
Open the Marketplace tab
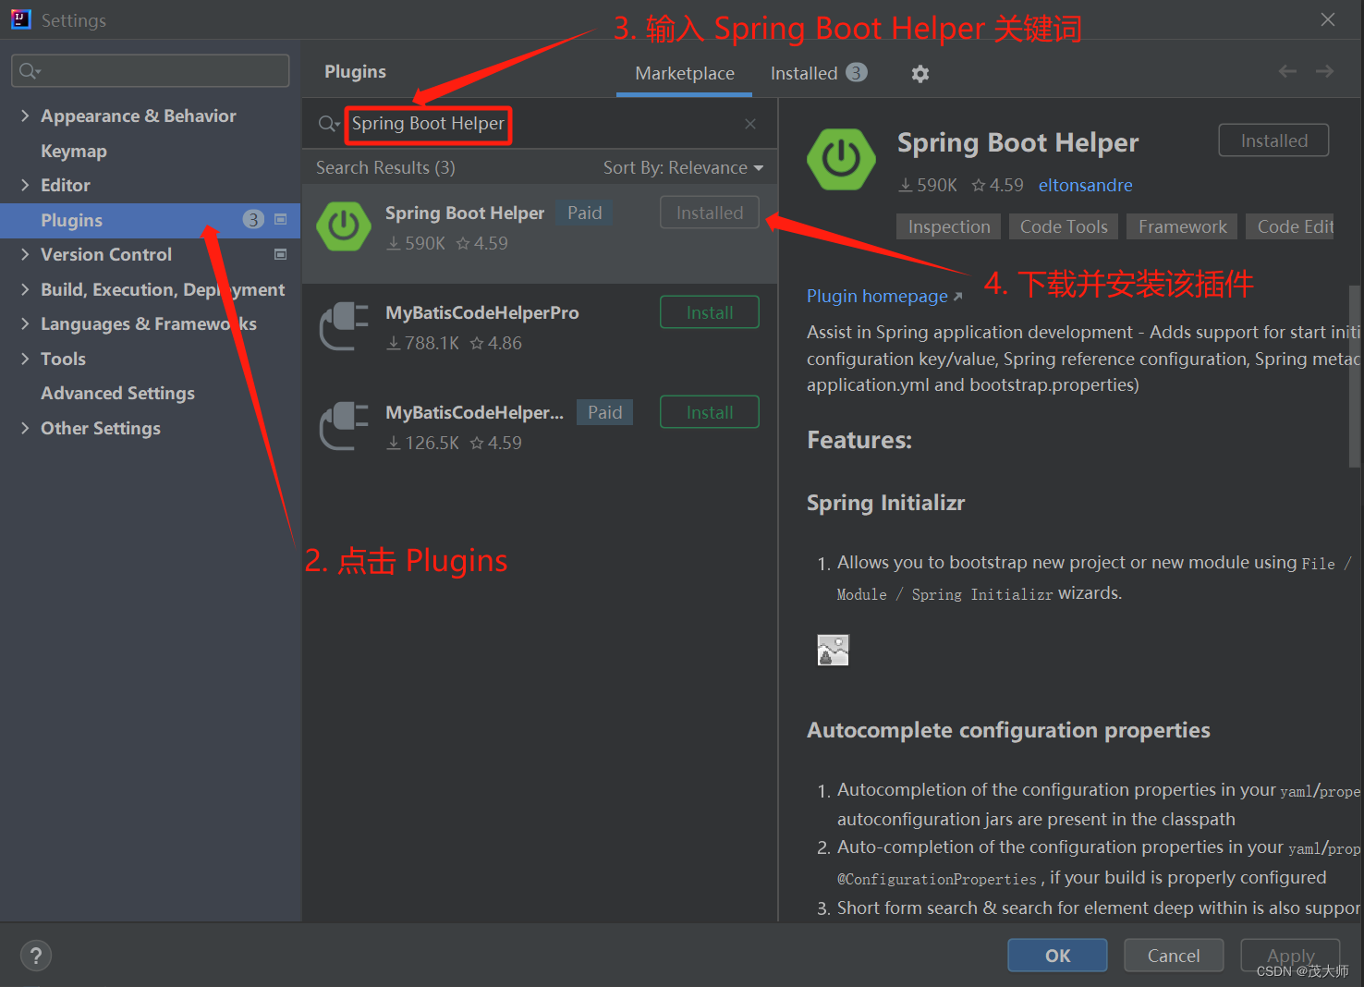(684, 73)
